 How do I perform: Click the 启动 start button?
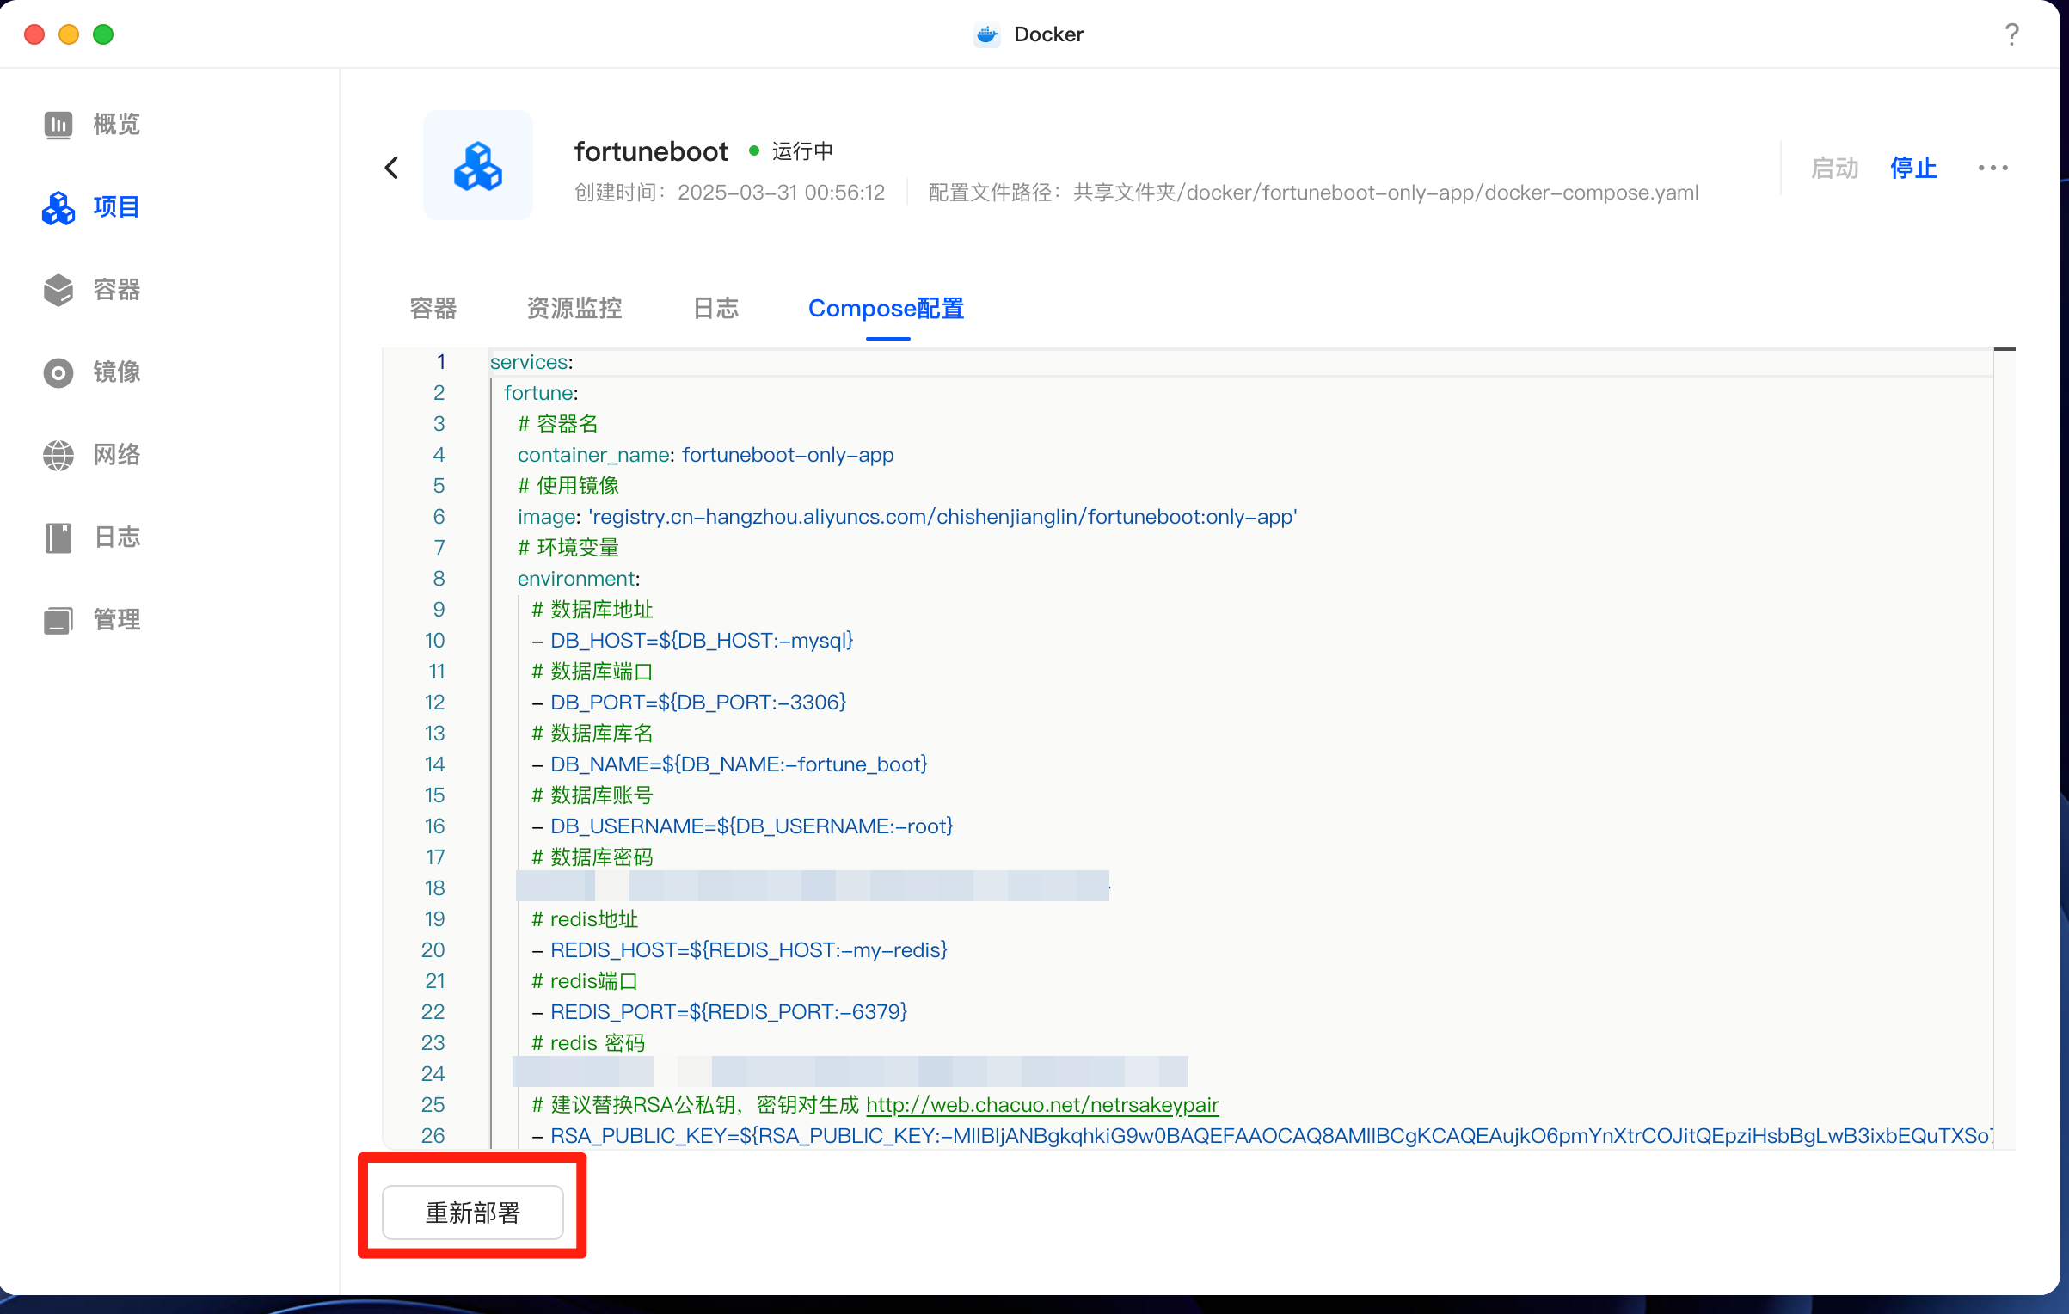[x=1834, y=168]
